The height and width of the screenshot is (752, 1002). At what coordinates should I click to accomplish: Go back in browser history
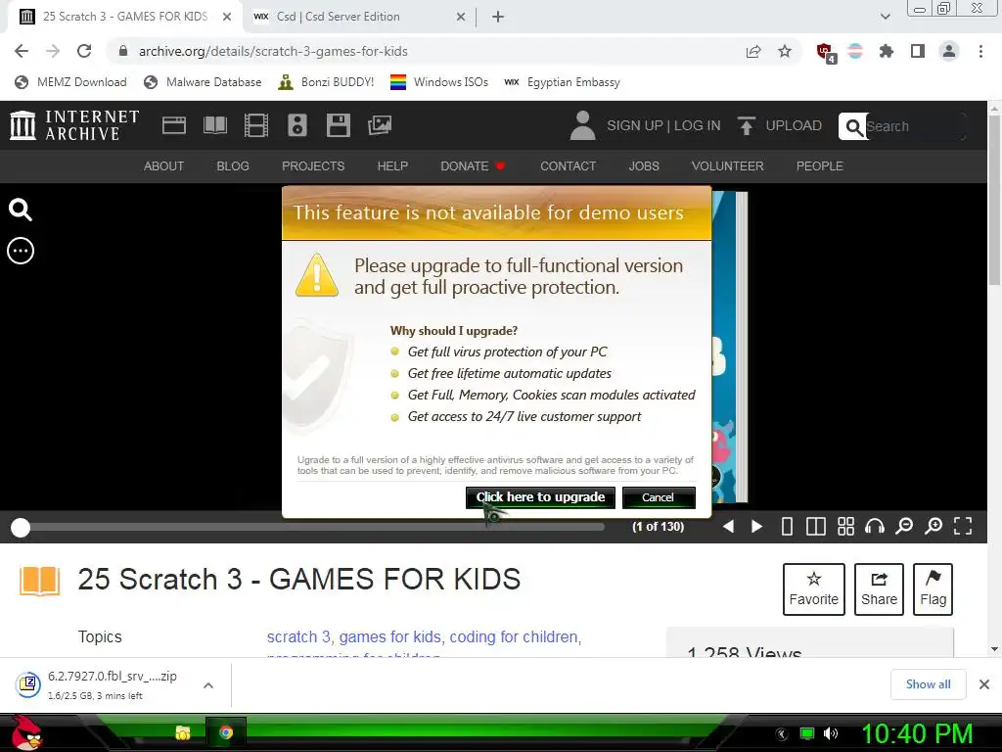click(x=22, y=51)
